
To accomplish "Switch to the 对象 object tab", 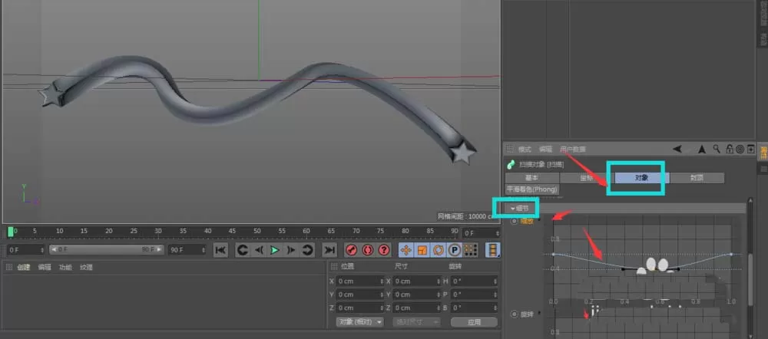I will [641, 178].
